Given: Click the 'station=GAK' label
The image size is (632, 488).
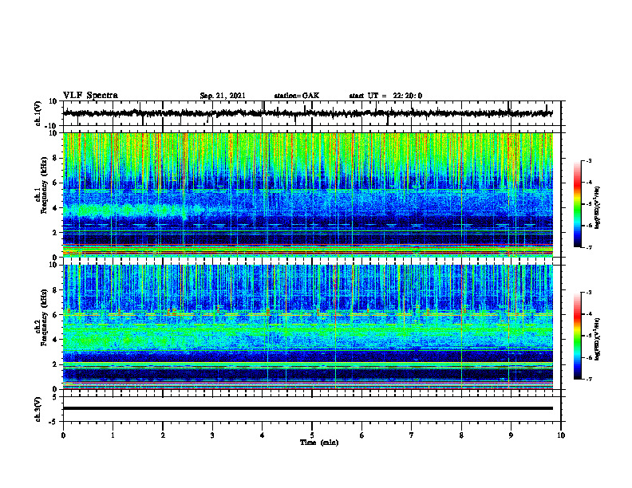Looking at the screenshot, I should click(x=297, y=96).
